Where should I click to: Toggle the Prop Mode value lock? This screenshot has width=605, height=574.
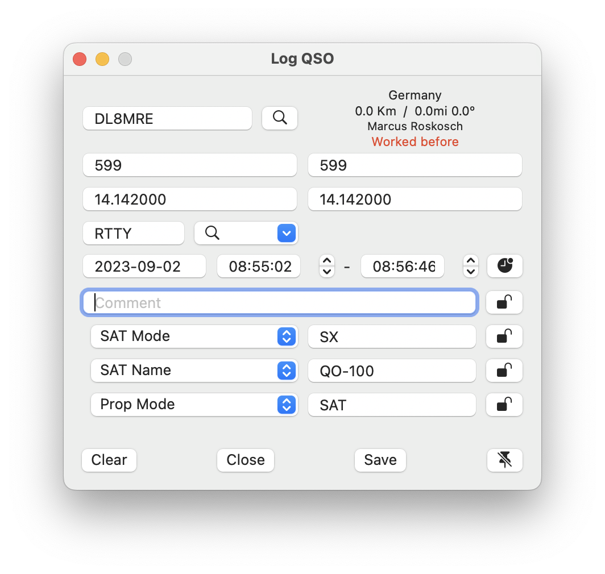point(504,405)
